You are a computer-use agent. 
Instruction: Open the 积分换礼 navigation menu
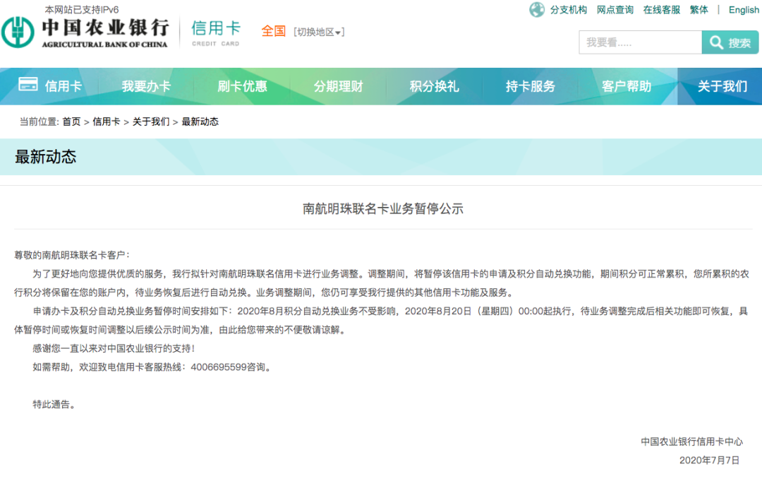[435, 85]
